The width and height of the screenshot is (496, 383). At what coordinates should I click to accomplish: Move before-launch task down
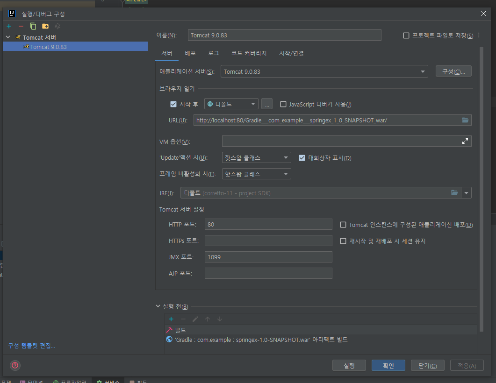220,319
